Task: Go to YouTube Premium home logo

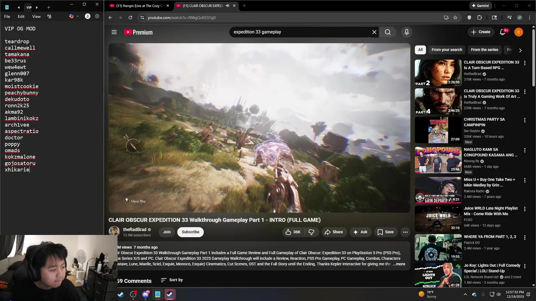Action: (139, 32)
